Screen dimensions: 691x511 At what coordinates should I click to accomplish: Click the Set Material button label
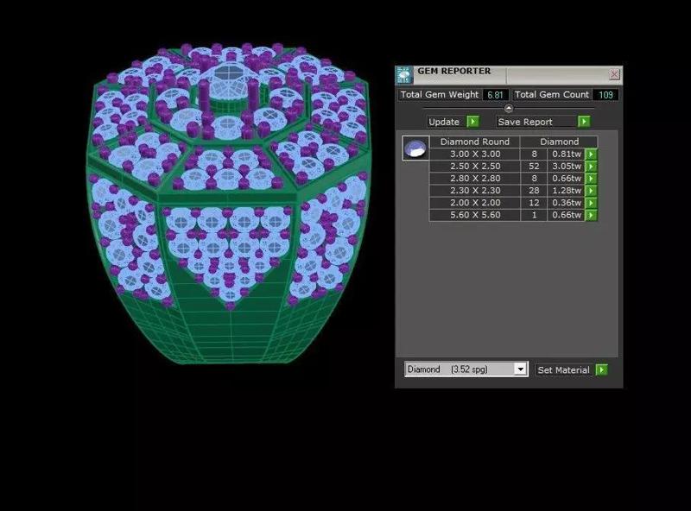pyautogui.click(x=564, y=370)
